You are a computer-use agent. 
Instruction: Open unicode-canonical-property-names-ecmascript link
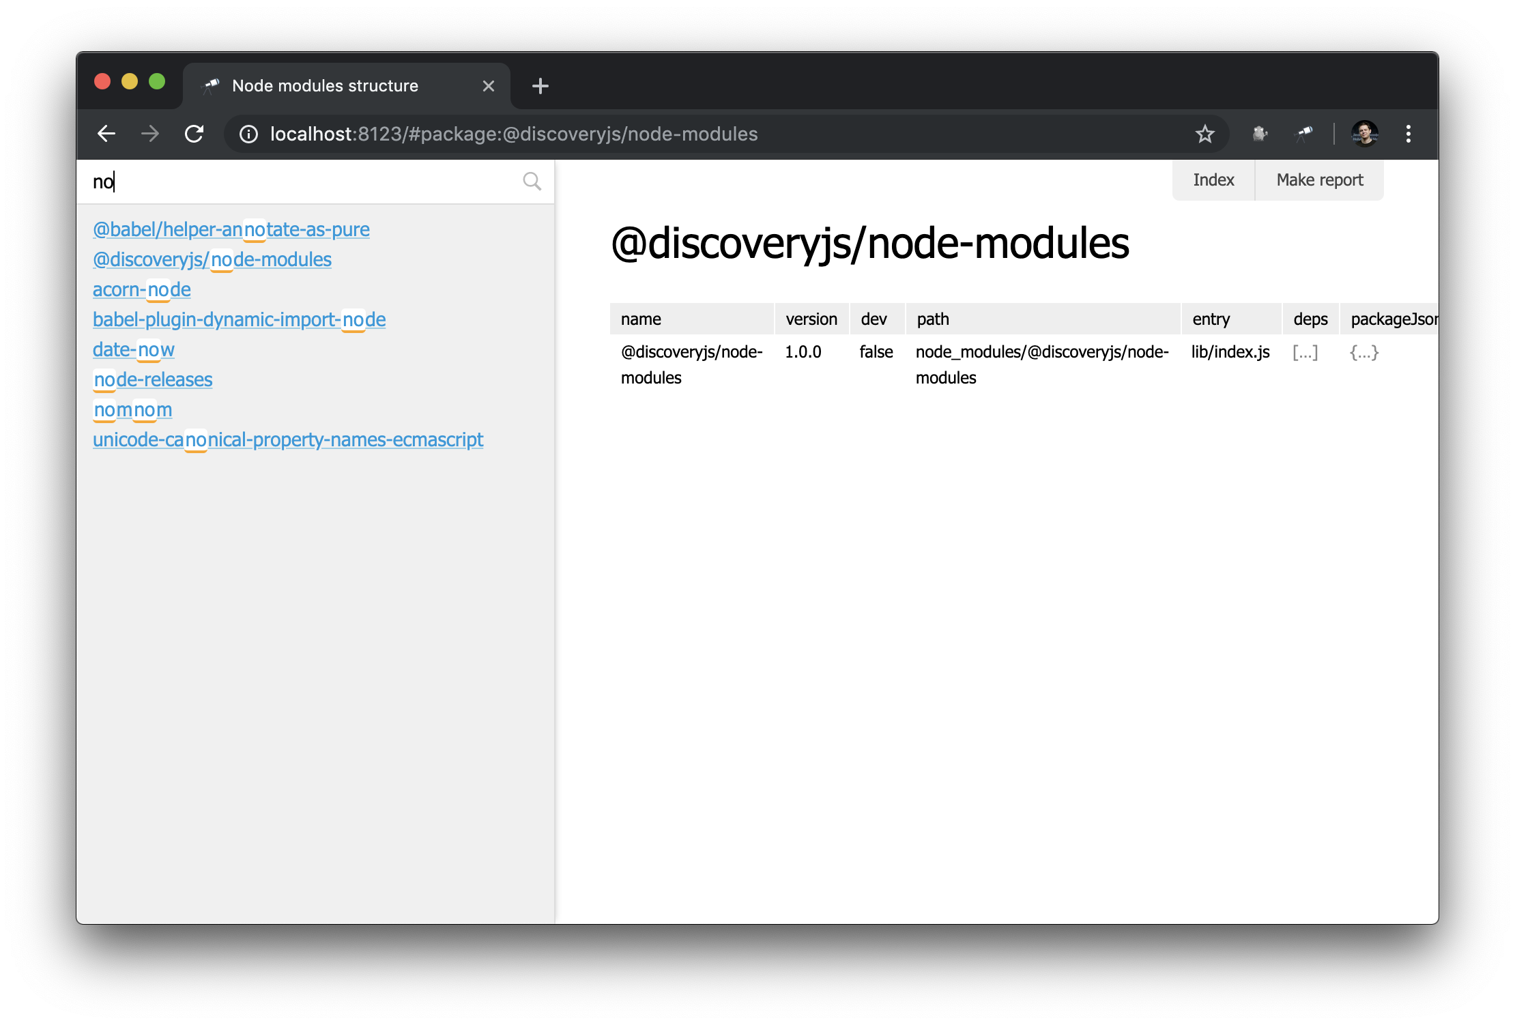click(x=288, y=439)
